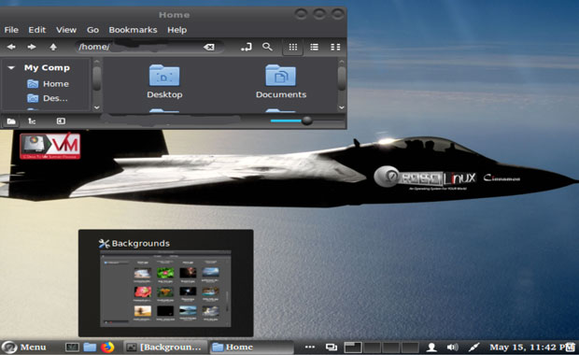
Task: Open the display/windows applet icon
Action: point(332,348)
